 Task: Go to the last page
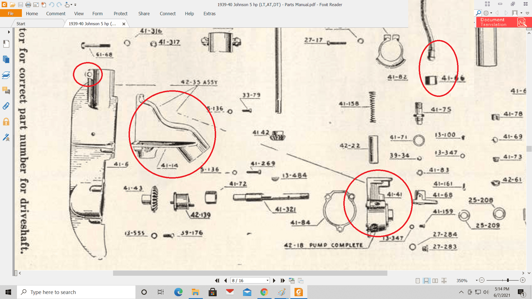[x=283, y=280]
